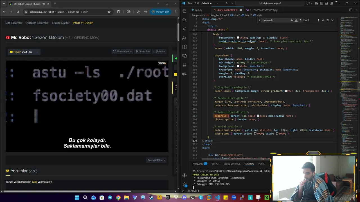The width and height of the screenshot is (360, 202).
Task: Open the Accounts icon in VS Code activity bar
Action: pos(184,175)
